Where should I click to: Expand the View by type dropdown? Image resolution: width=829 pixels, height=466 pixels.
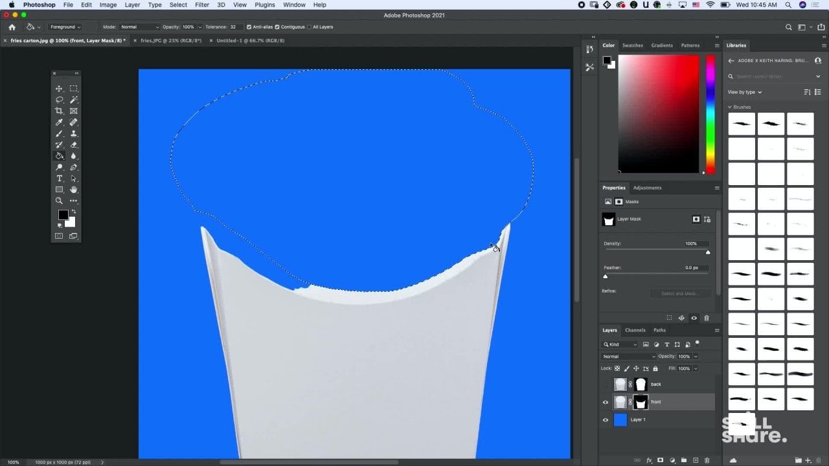coord(744,92)
